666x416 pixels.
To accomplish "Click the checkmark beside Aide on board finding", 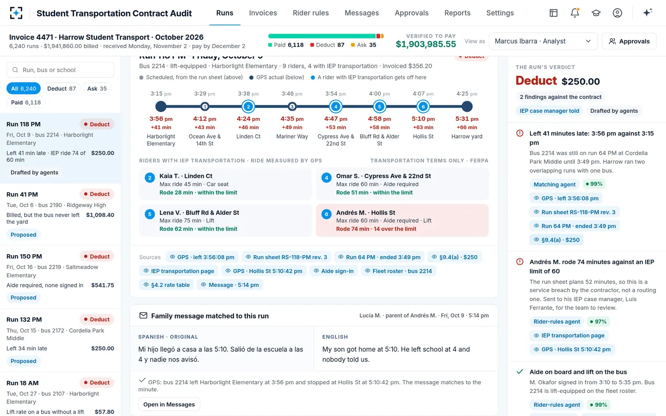I will coord(520,372).
